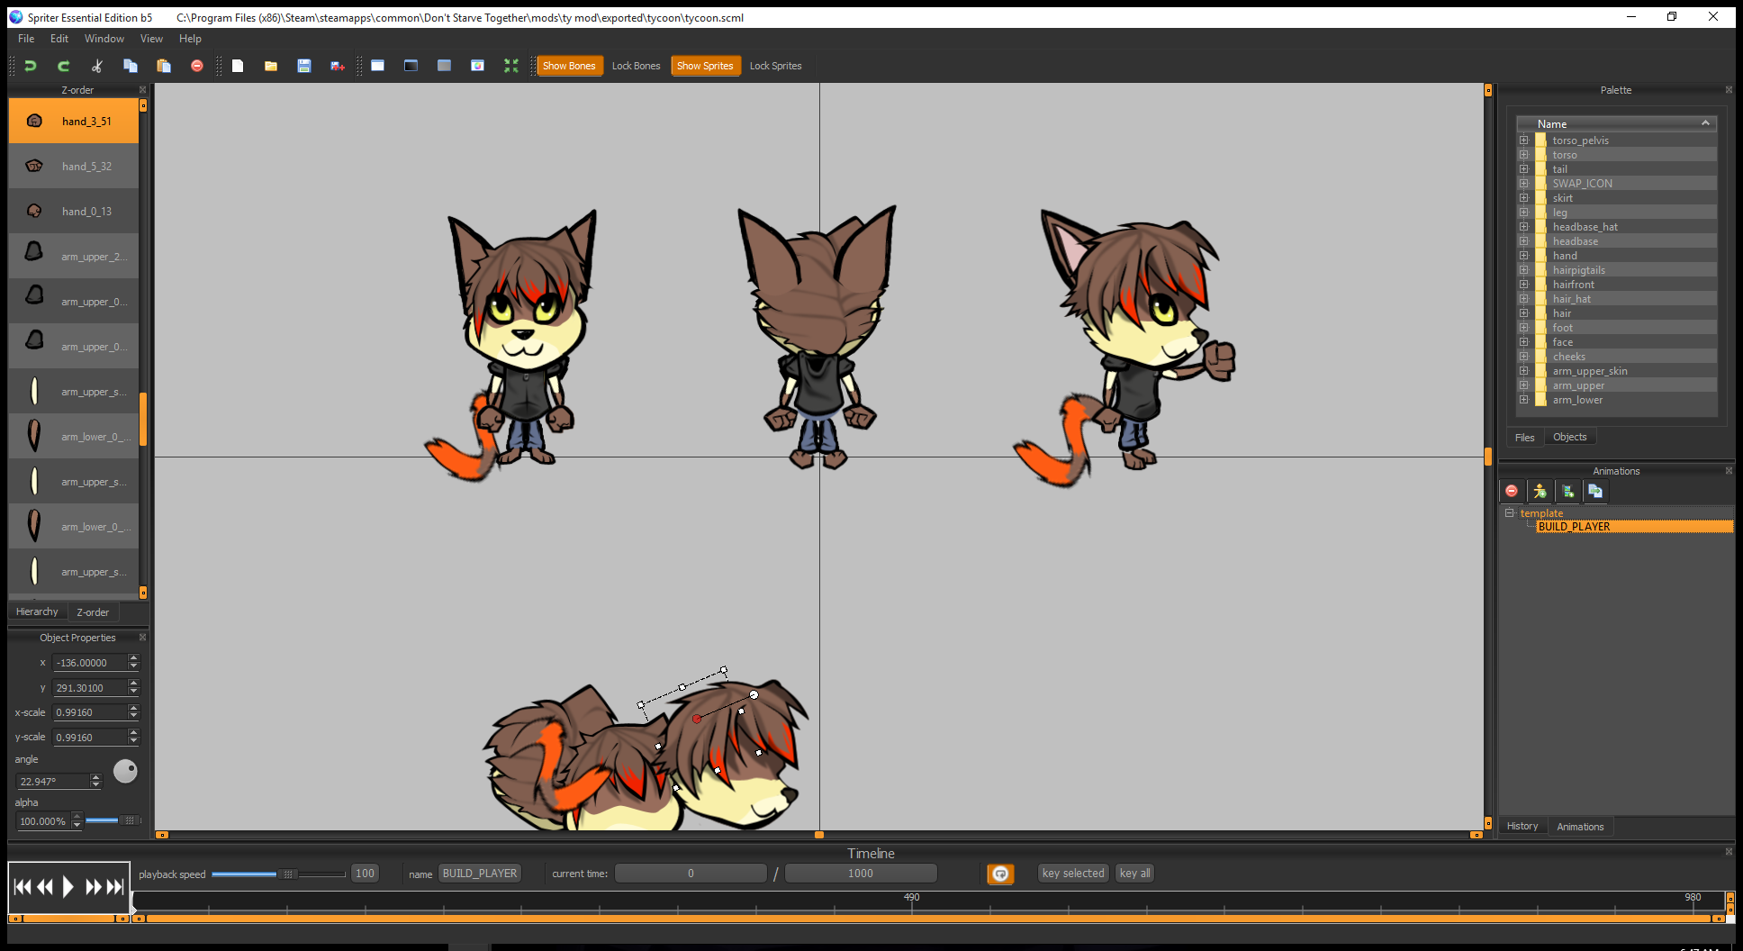Image resolution: width=1743 pixels, height=951 pixels.
Task: Toggle Show Bones off
Action: [x=569, y=66]
